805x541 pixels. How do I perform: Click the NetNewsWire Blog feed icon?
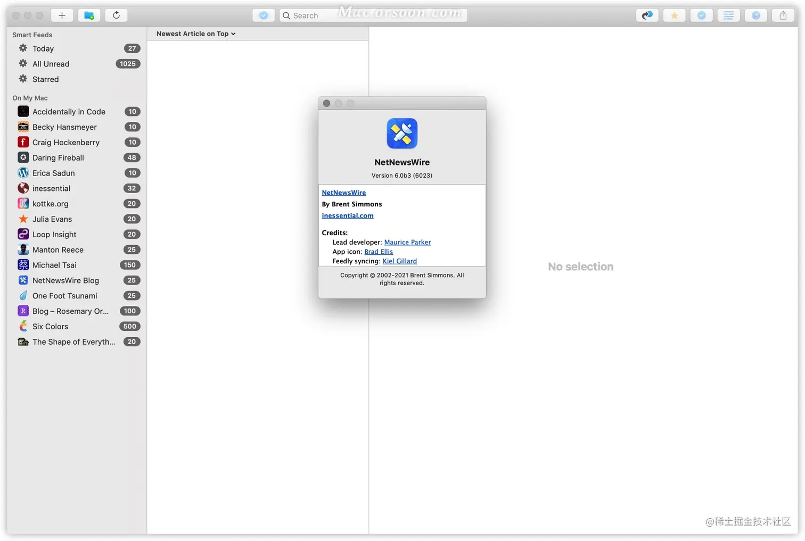(23, 280)
